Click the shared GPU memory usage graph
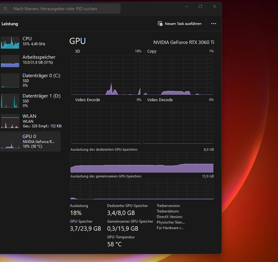 [142, 189]
